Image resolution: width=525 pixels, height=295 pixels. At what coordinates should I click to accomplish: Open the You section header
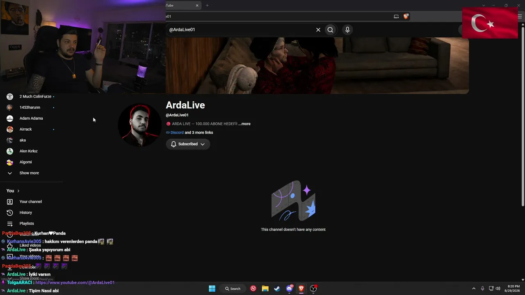[x=13, y=191]
